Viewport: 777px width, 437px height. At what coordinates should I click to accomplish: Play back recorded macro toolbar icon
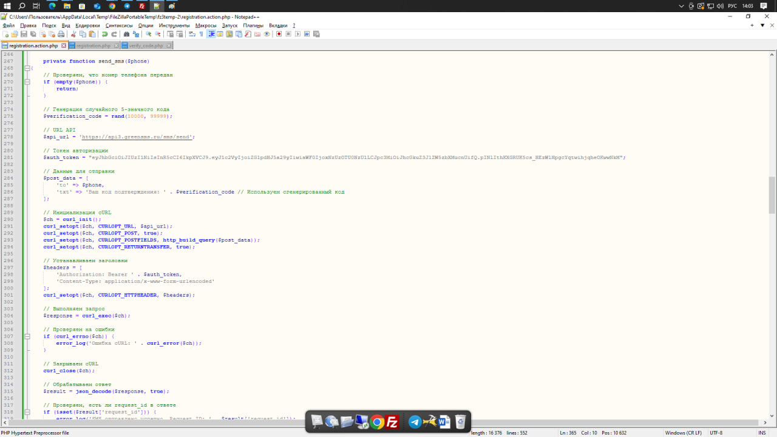tap(297, 34)
